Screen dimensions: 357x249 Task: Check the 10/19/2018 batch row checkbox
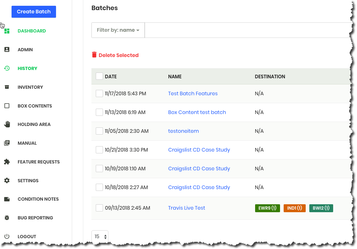[x=99, y=169]
